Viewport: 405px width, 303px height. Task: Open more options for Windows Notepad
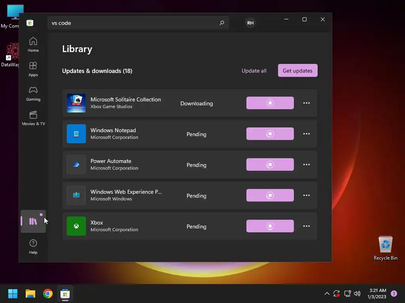pyautogui.click(x=307, y=134)
